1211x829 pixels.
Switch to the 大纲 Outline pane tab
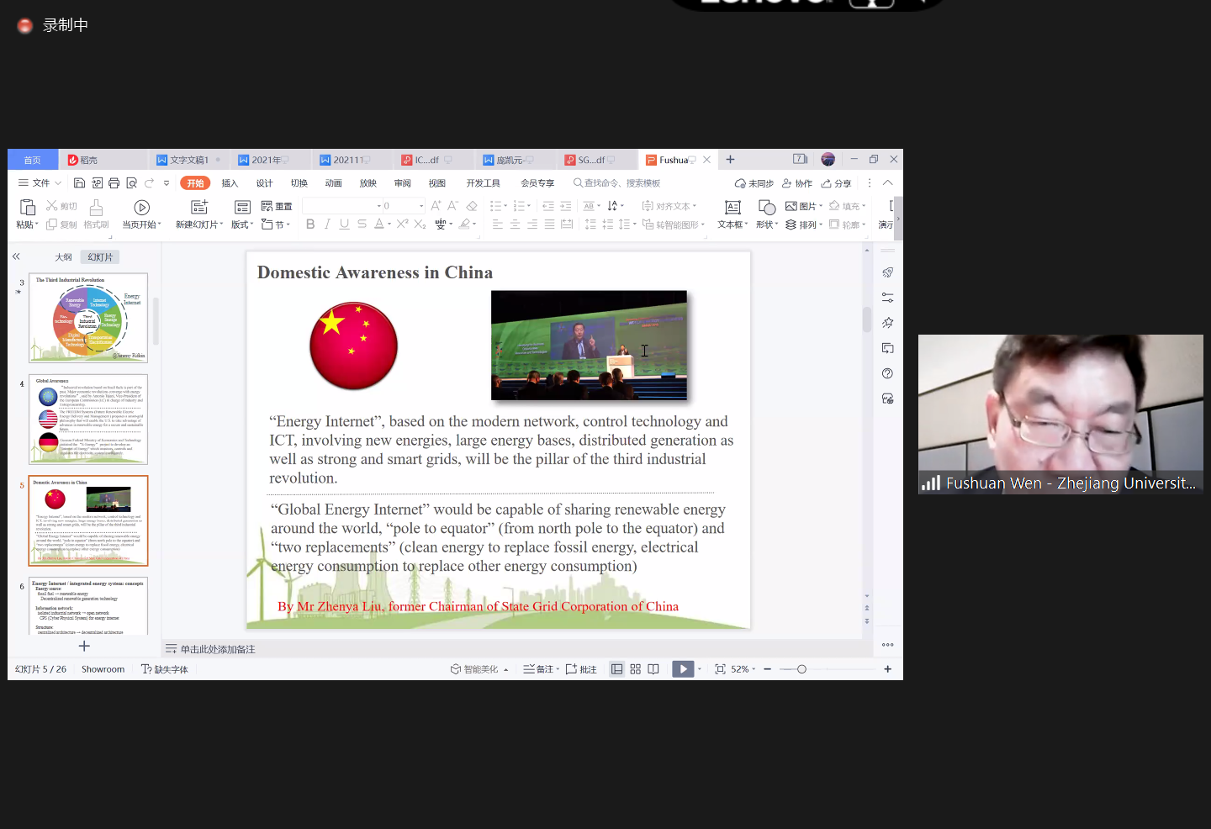pos(63,257)
